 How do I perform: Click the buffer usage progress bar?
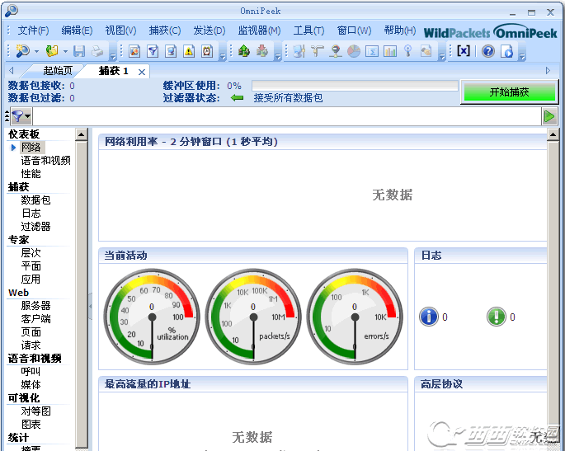coord(355,86)
